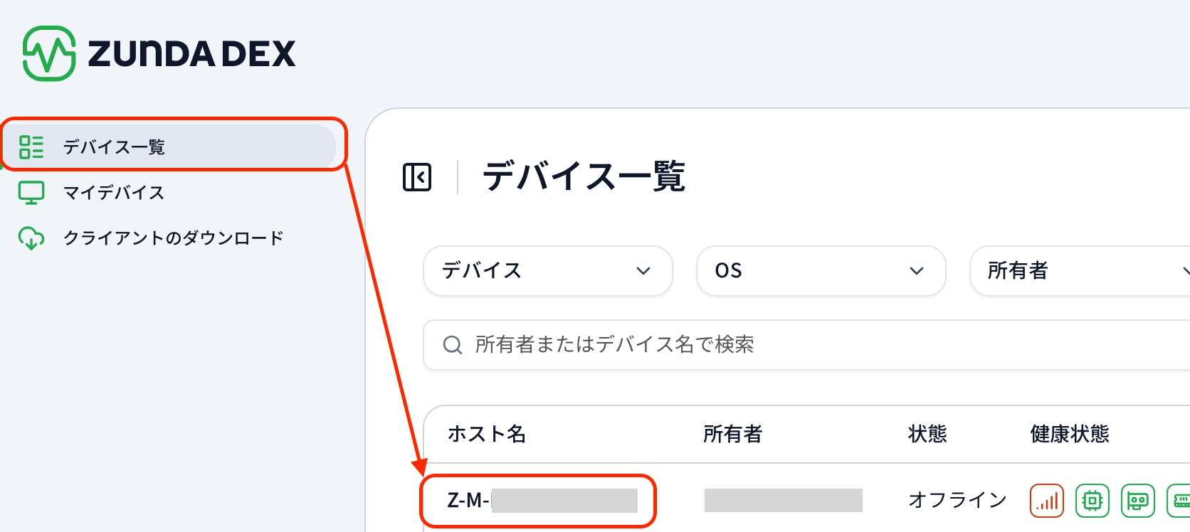Click the ZUNDA DEX pulse logo icon

point(49,53)
